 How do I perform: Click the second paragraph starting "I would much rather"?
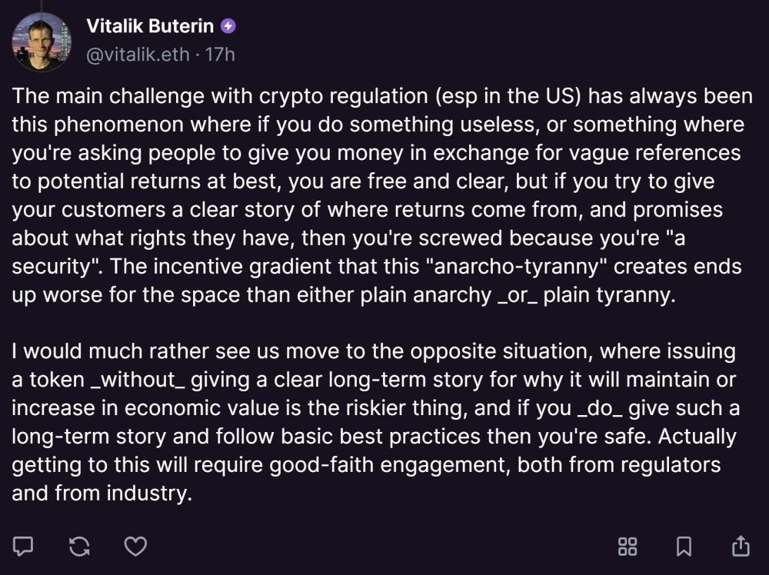[376, 422]
